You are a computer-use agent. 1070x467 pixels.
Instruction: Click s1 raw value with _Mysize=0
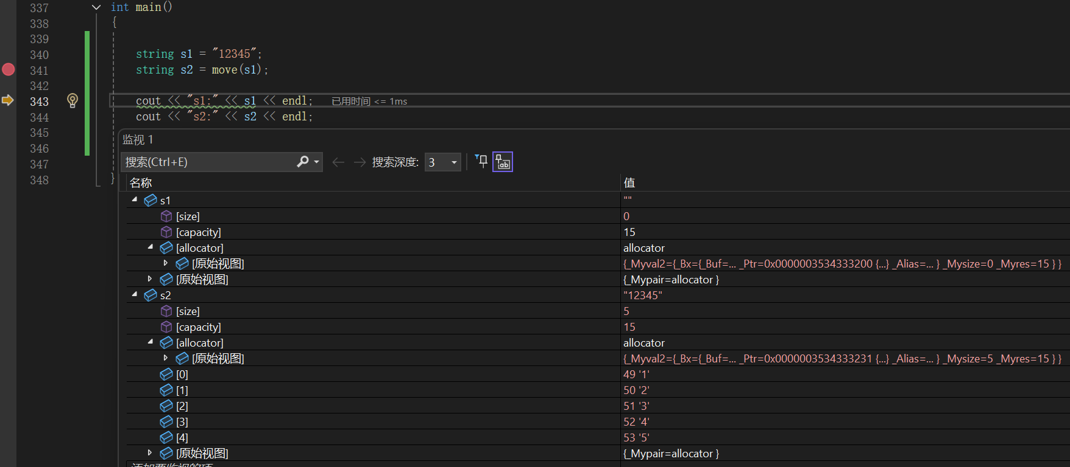point(842,263)
